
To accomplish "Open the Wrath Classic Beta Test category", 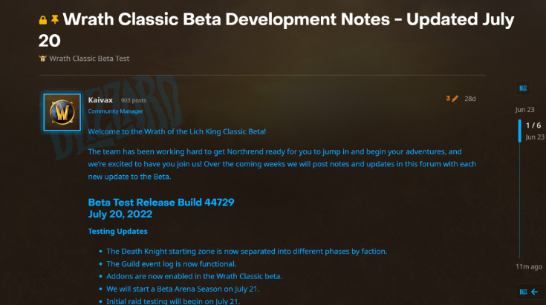I will (x=89, y=59).
